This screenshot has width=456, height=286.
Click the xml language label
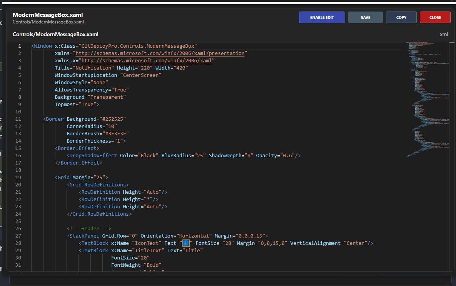pos(444,34)
